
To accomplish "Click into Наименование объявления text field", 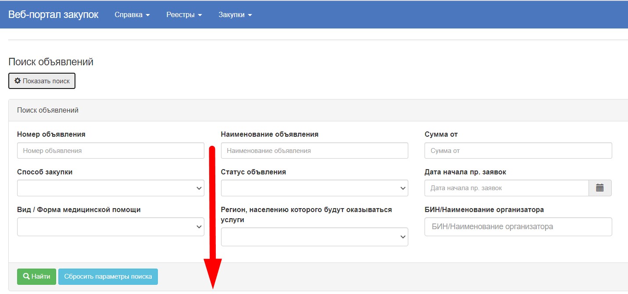I will pyautogui.click(x=314, y=150).
